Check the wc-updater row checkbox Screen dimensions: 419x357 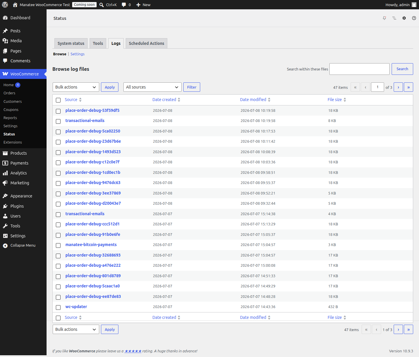[x=58, y=307]
